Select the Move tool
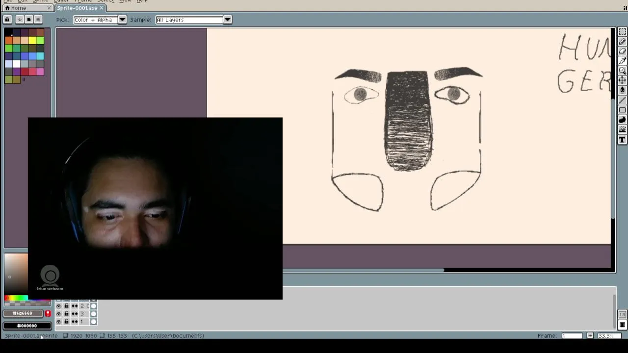628x353 pixels. 622,80
